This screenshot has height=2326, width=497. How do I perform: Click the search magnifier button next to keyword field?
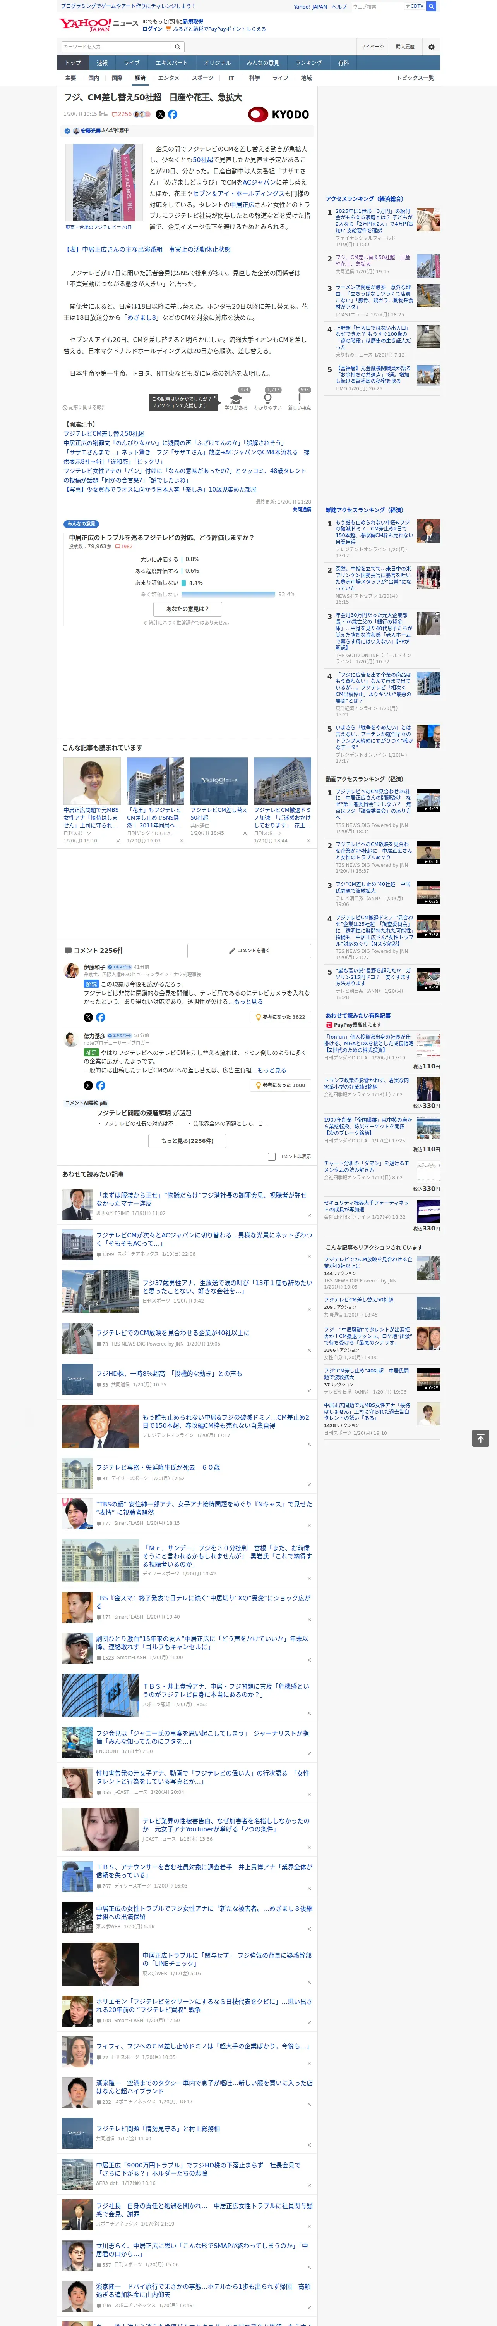coord(178,47)
